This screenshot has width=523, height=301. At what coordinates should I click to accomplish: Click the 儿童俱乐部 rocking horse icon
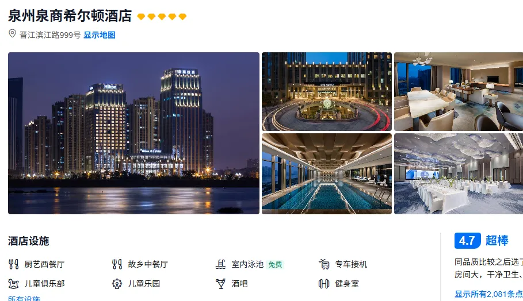coord(14,284)
